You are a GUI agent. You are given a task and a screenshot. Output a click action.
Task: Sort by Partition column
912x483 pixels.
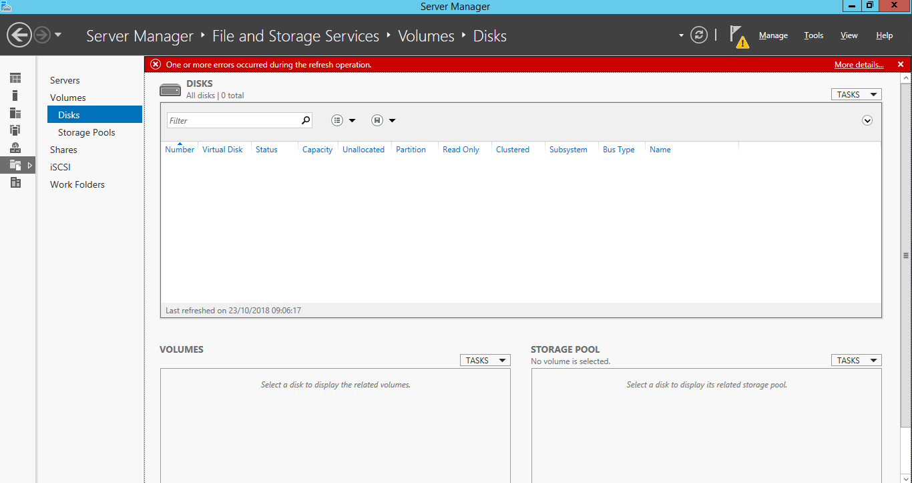(411, 150)
